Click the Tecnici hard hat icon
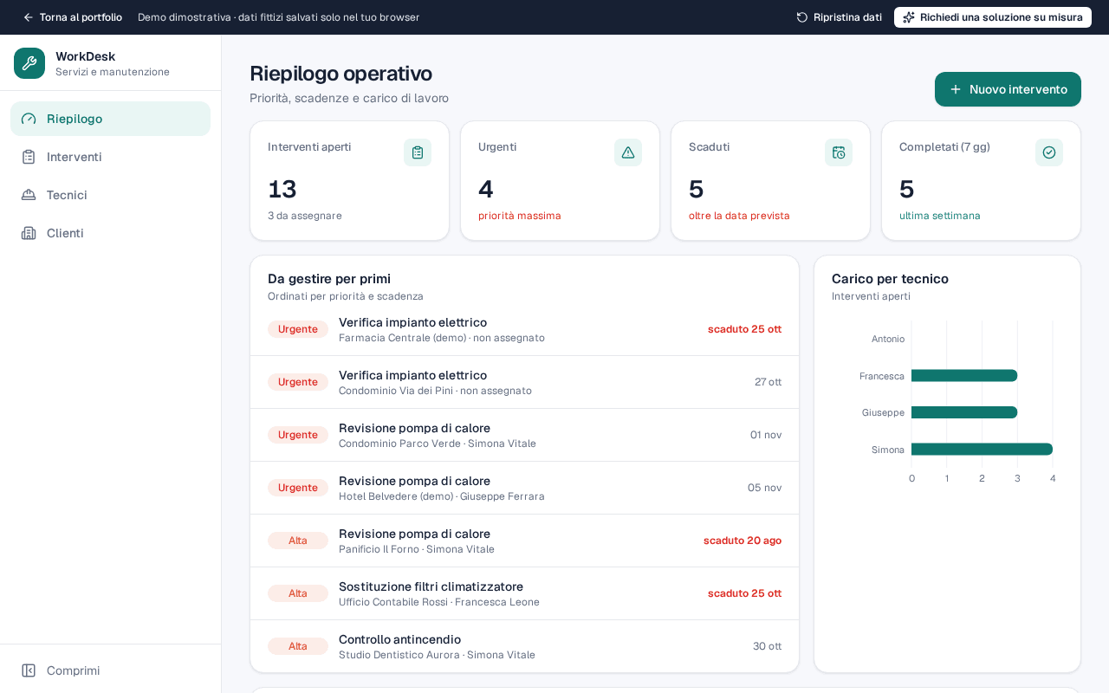The height and width of the screenshot is (693, 1109). click(x=29, y=195)
